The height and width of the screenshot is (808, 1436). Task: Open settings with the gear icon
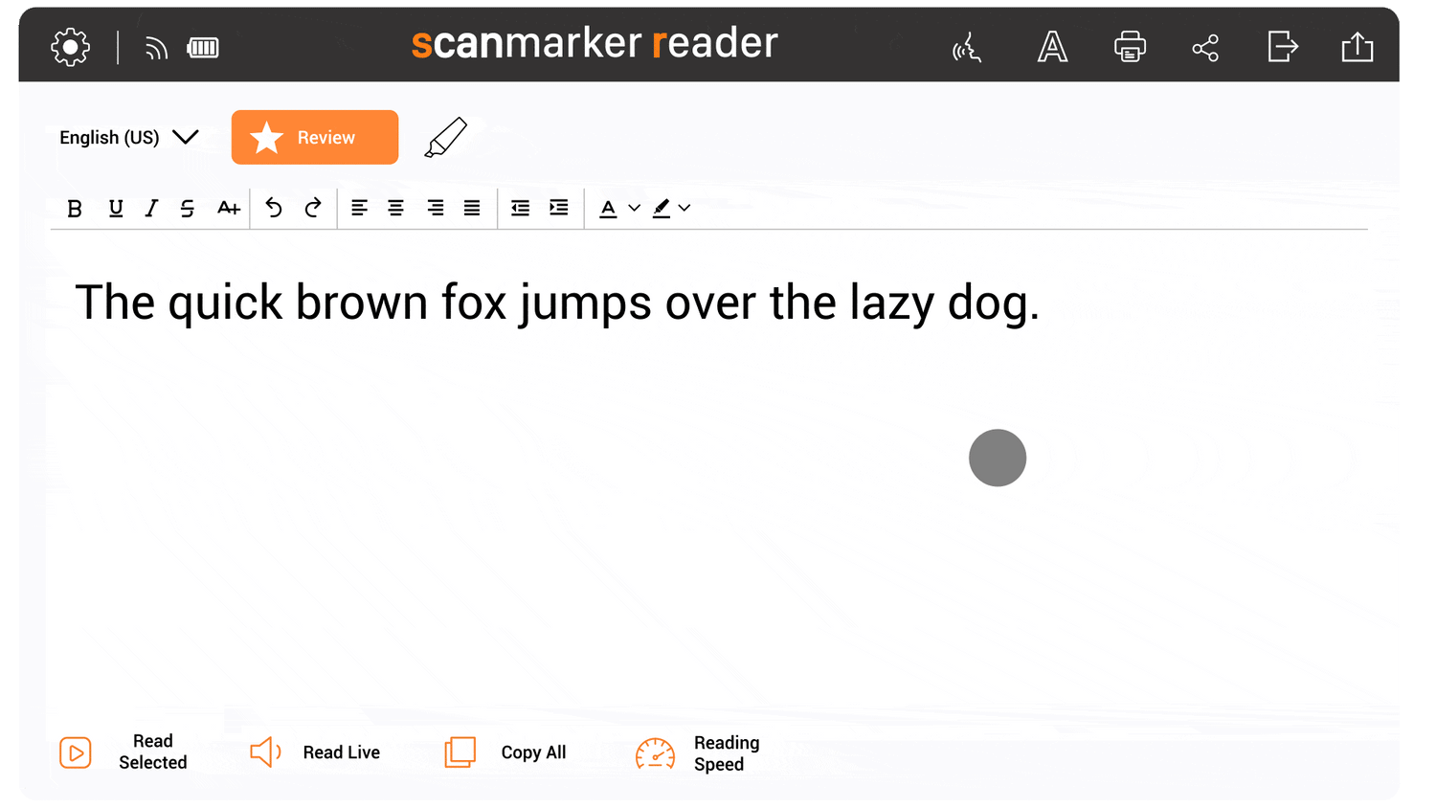tap(71, 47)
